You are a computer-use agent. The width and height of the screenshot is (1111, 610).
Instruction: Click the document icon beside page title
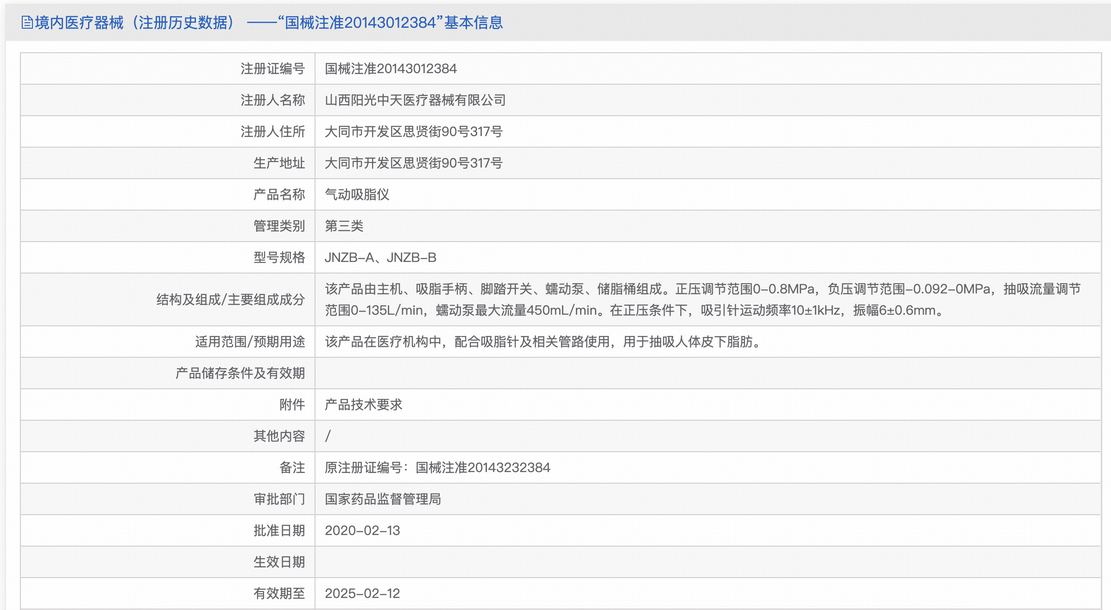(27, 22)
